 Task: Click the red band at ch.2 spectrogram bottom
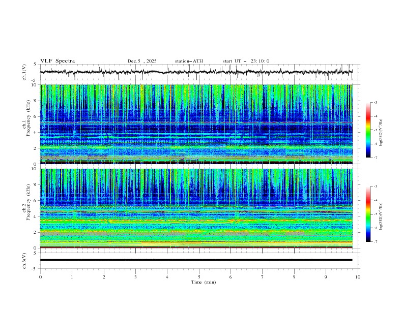(x=196, y=247)
